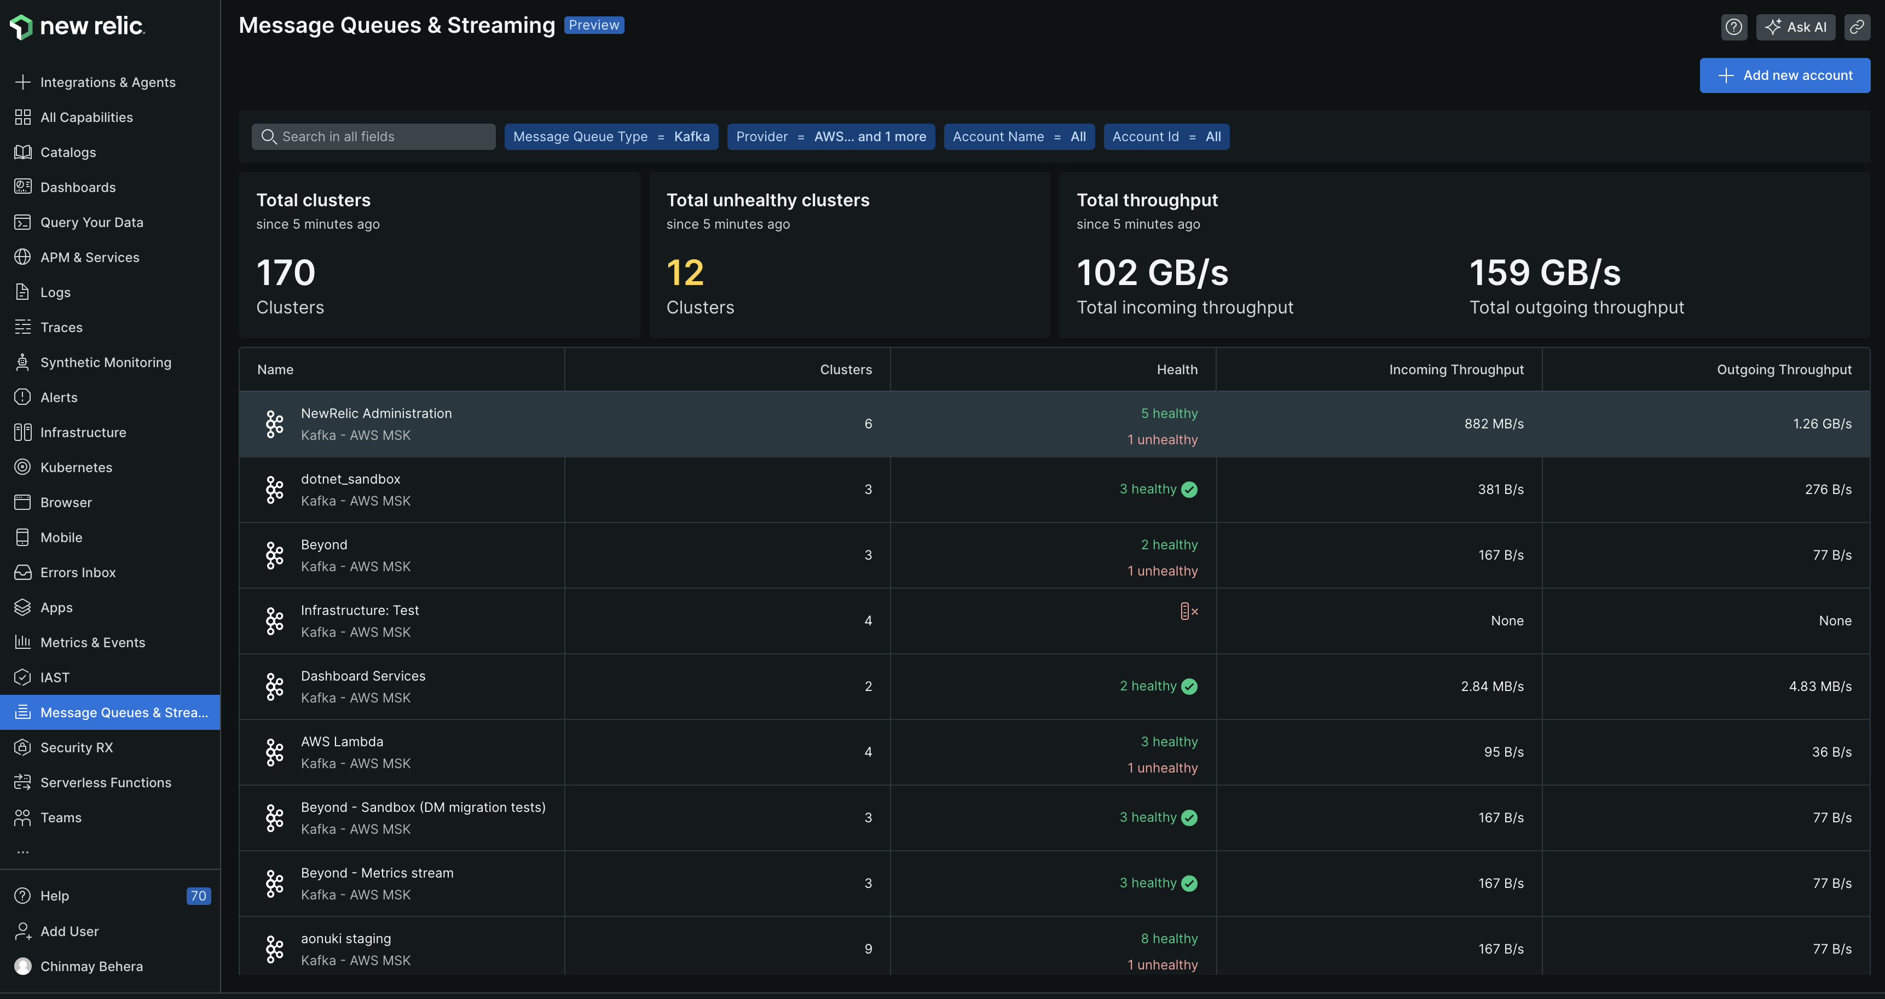Change the Account Name filter
Image resolution: width=1885 pixels, height=999 pixels.
1019,136
